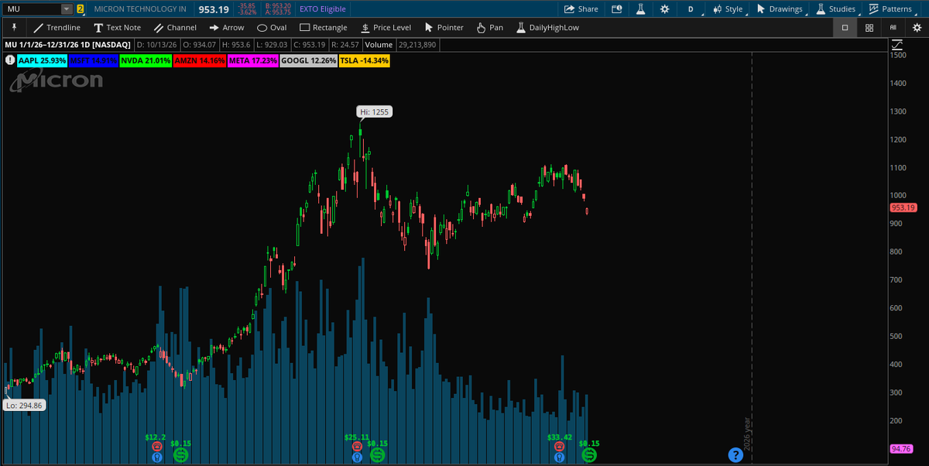Expand the Drawings menu
The height and width of the screenshot is (466, 929).
[779, 9]
